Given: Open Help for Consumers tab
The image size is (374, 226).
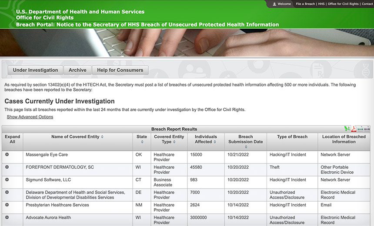Looking at the screenshot, I should [120, 70].
